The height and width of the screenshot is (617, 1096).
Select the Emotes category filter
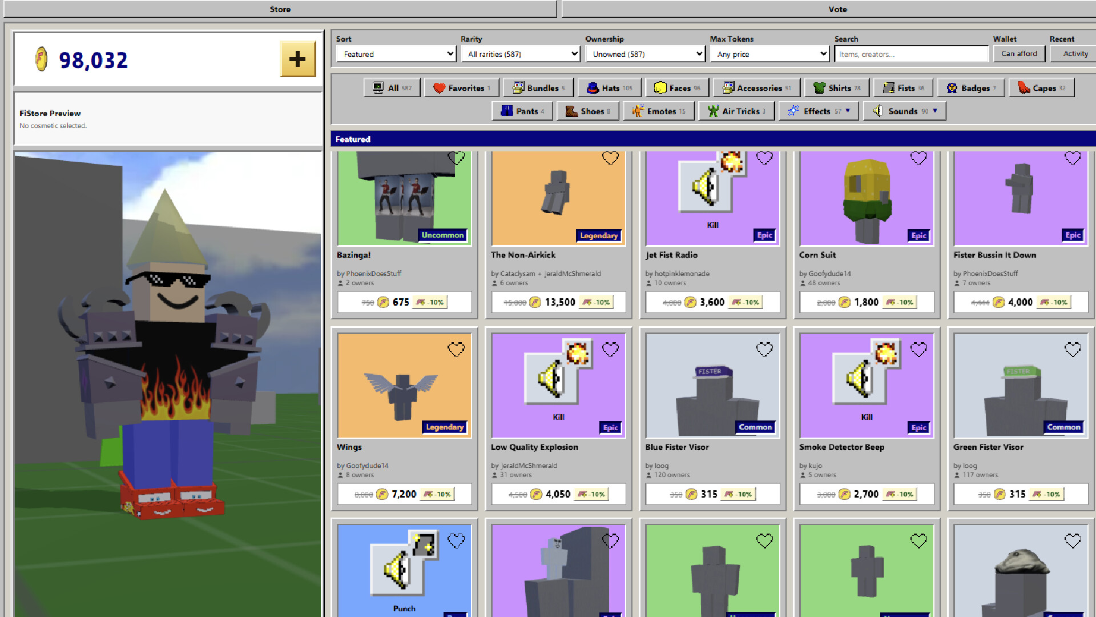[659, 111]
